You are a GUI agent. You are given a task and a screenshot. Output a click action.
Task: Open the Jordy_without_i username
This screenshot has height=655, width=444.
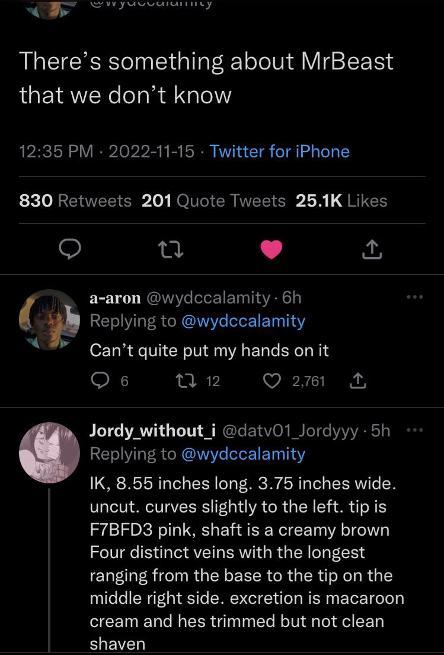(x=152, y=431)
